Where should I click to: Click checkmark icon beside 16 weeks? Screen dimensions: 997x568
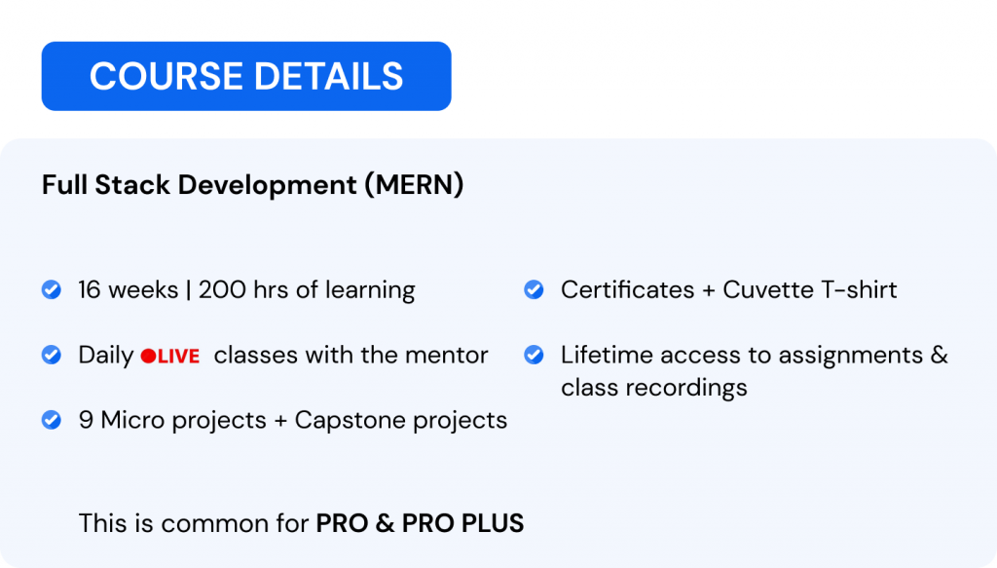pos(52,289)
